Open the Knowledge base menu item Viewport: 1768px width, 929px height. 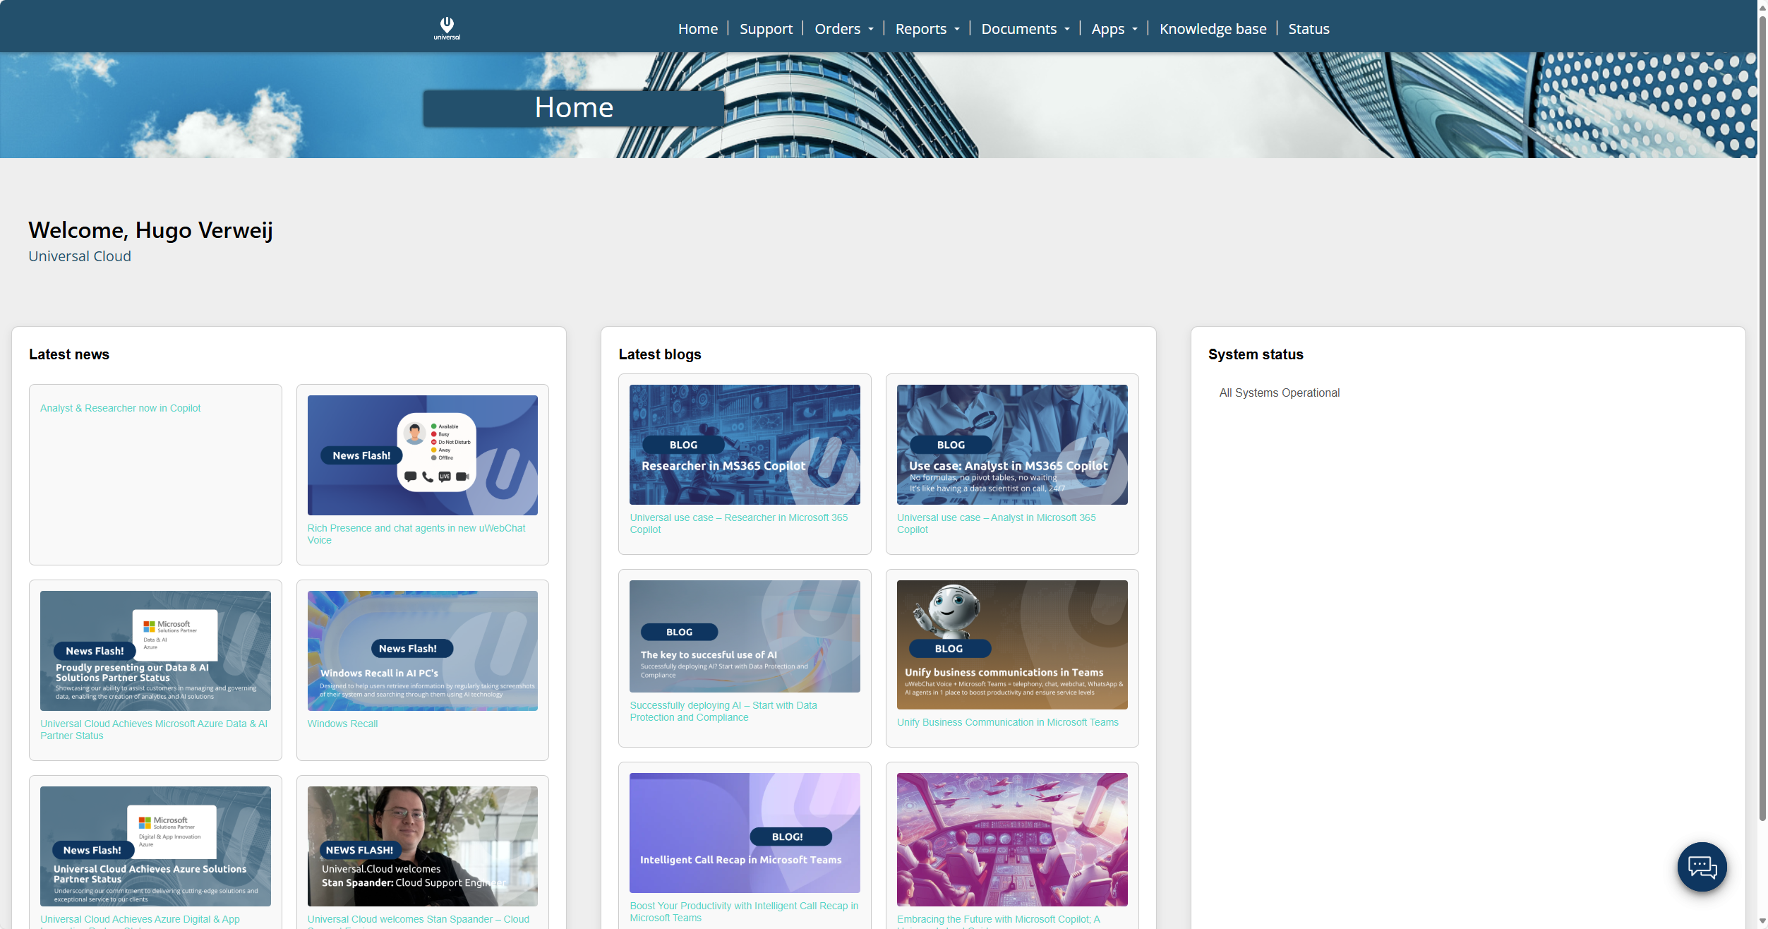click(1213, 29)
